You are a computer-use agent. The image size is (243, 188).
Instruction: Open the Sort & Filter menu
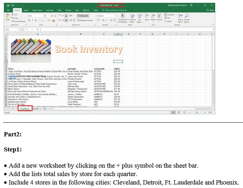180,18
